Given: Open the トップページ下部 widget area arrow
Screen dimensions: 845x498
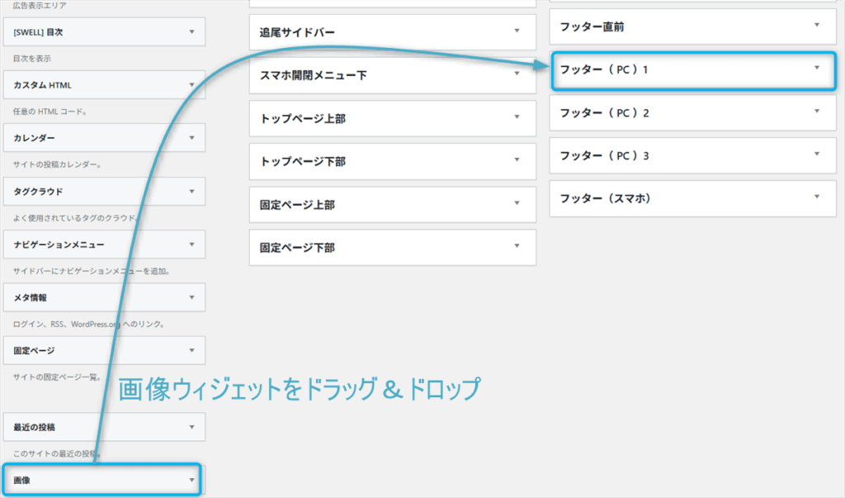Looking at the screenshot, I should point(517,159).
